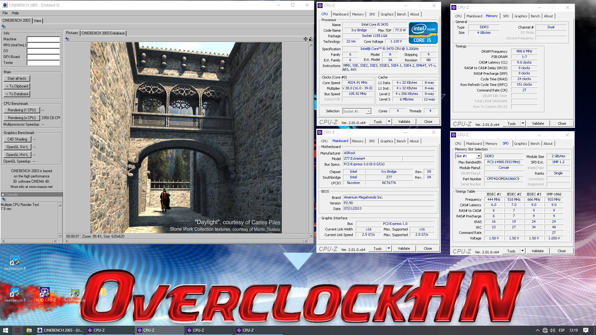
Task: Click the triangle icon above the picture scrollbar
Action: click(311, 39)
